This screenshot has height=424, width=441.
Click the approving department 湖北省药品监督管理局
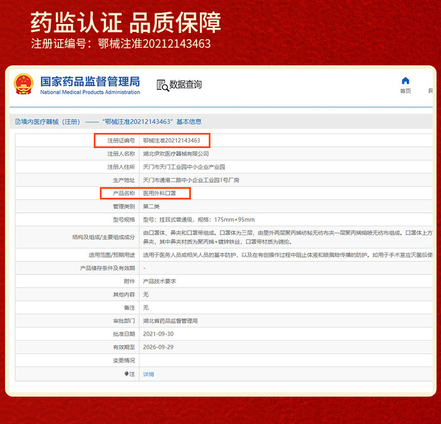click(x=170, y=321)
